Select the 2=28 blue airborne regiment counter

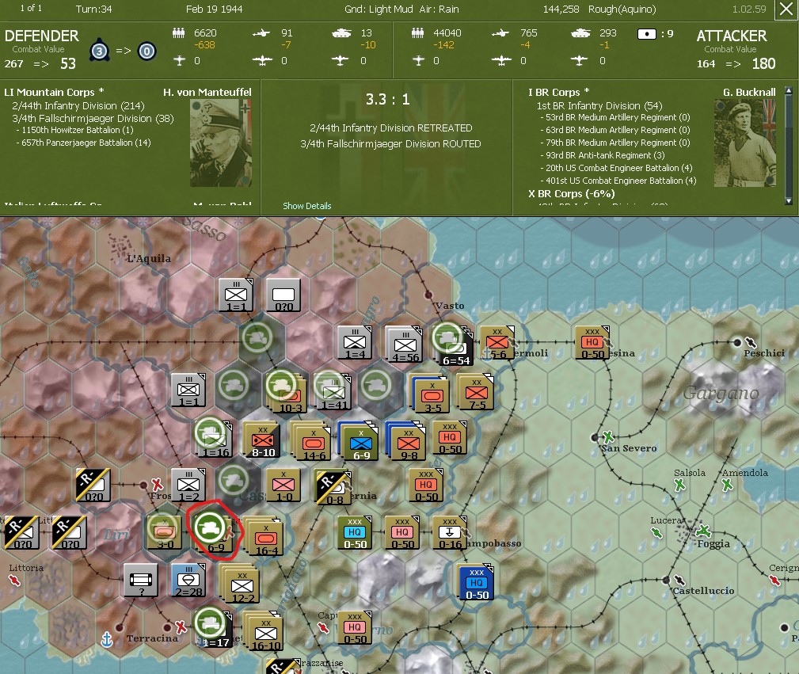tap(188, 581)
